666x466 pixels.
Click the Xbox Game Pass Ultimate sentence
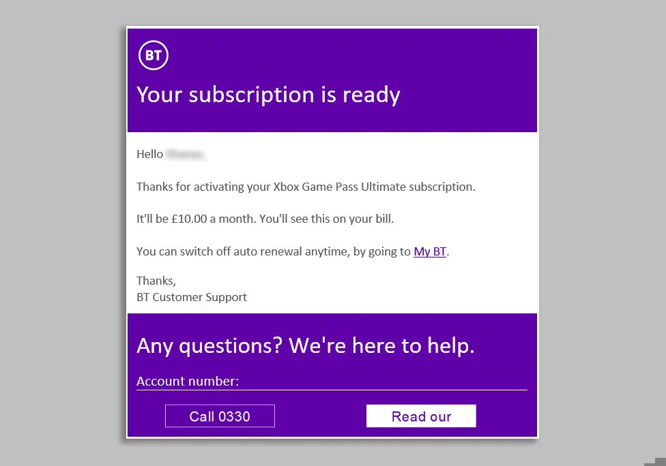[306, 187]
